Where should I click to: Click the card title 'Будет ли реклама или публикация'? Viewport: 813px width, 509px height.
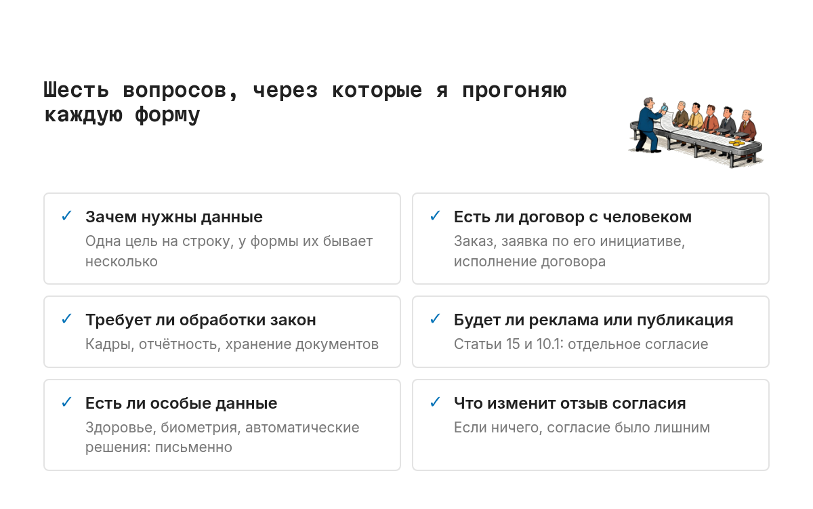click(x=593, y=320)
